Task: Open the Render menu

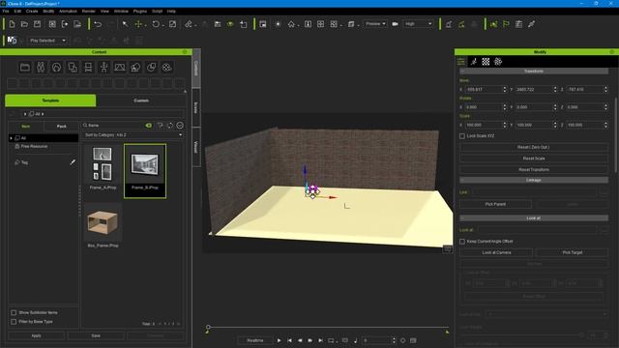Action: pos(89,11)
